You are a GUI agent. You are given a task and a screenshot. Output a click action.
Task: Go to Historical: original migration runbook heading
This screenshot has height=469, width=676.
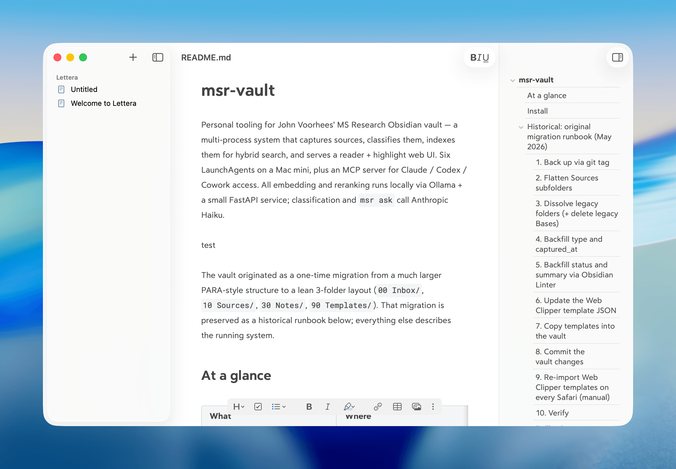click(569, 137)
